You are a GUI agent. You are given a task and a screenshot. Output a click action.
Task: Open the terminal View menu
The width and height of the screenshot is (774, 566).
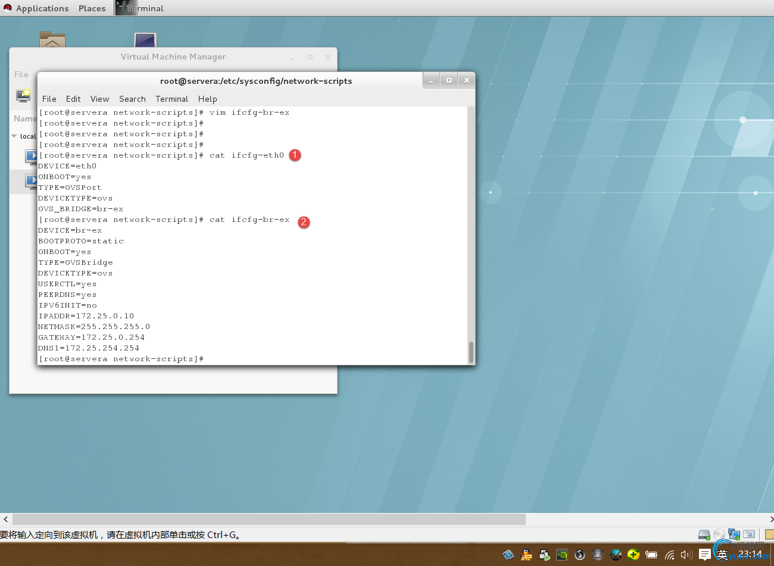99,99
